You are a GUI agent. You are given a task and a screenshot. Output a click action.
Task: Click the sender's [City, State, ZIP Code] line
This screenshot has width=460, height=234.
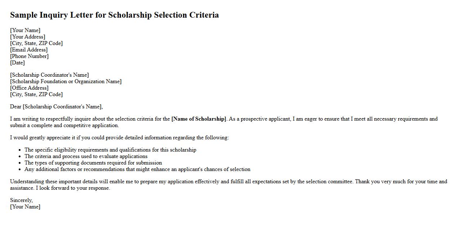point(36,43)
